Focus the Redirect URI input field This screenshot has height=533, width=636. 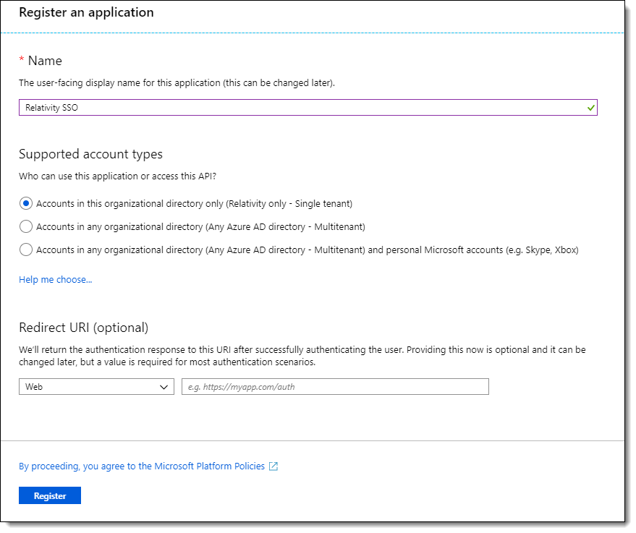tap(335, 387)
